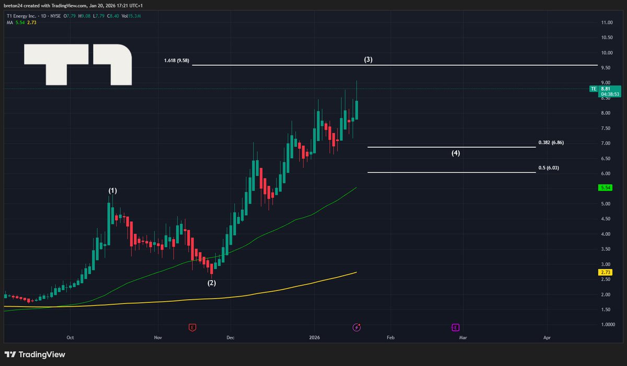Click the green 5.54 MA price axis tag
This screenshot has height=366, width=627.
coord(606,187)
